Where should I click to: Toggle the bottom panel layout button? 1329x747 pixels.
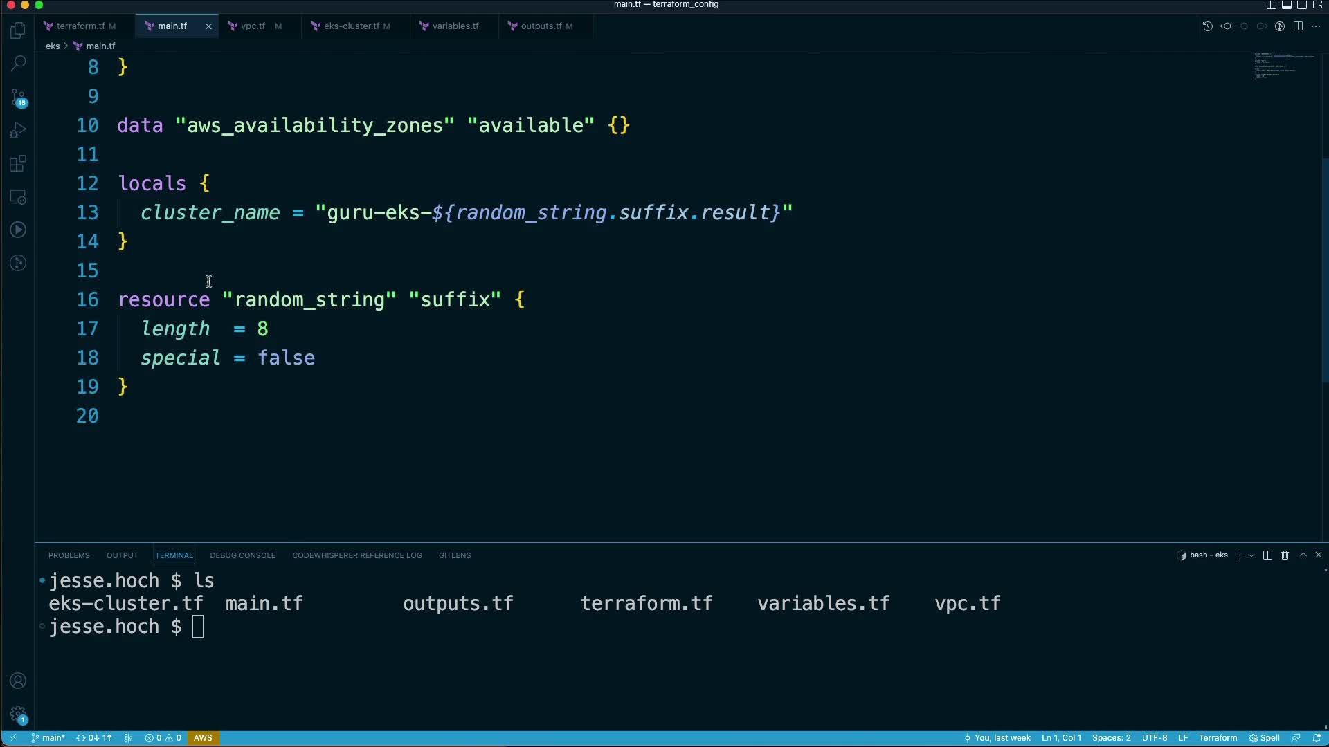(1286, 5)
